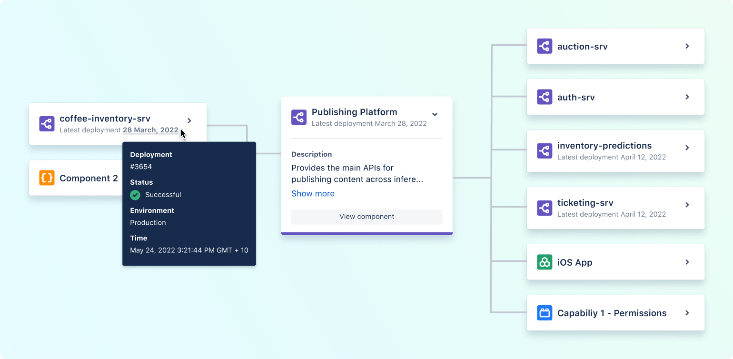Click the Capabiliy 1 - Permissions capability icon
Screen dimensions: 733x359
tap(544, 313)
